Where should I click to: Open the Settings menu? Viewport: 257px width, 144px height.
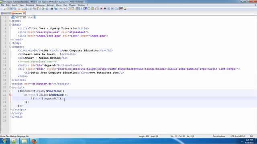[50, 5]
